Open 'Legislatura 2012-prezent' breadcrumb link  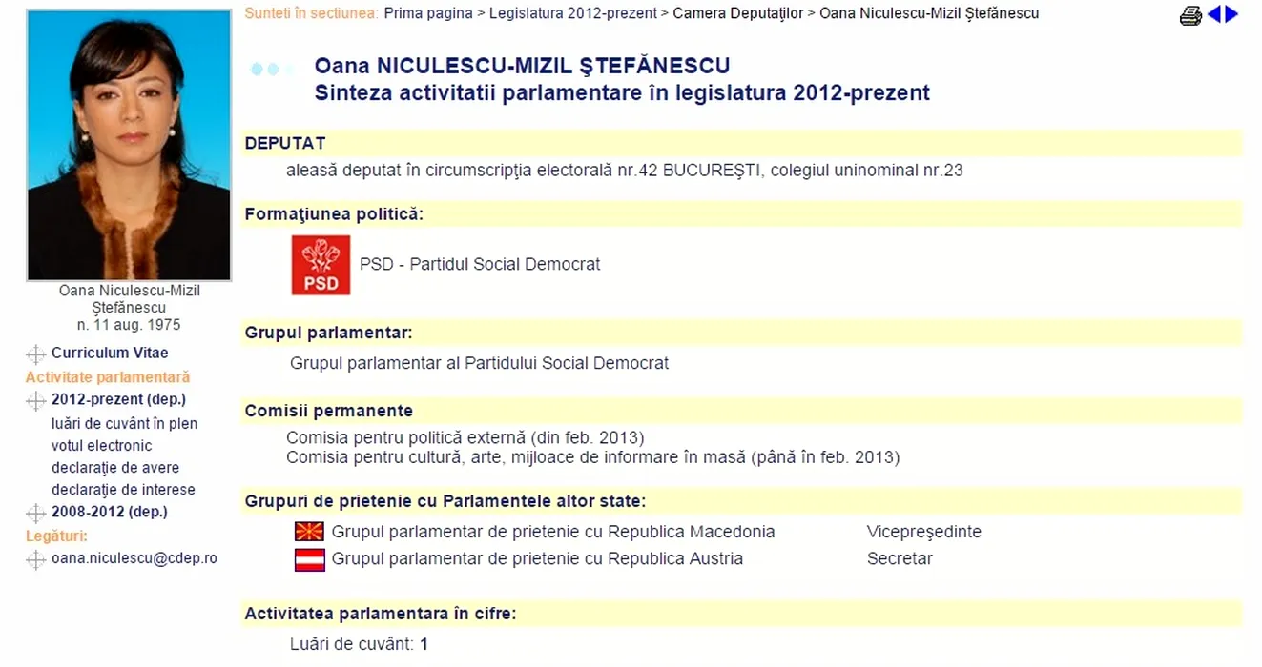coord(573,13)
